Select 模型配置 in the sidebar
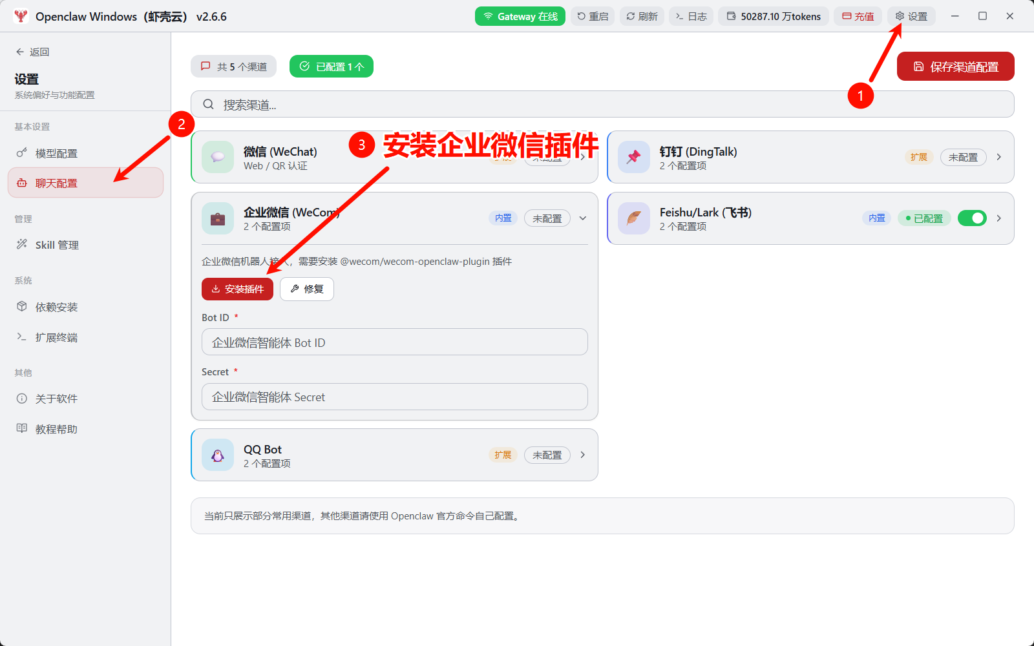This screenshot has width=1034, height=646. click(85, 153)
